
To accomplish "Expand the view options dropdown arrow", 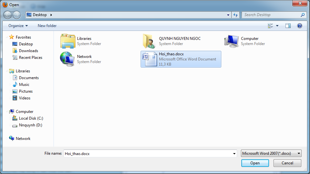I will [x=277, y=26].
